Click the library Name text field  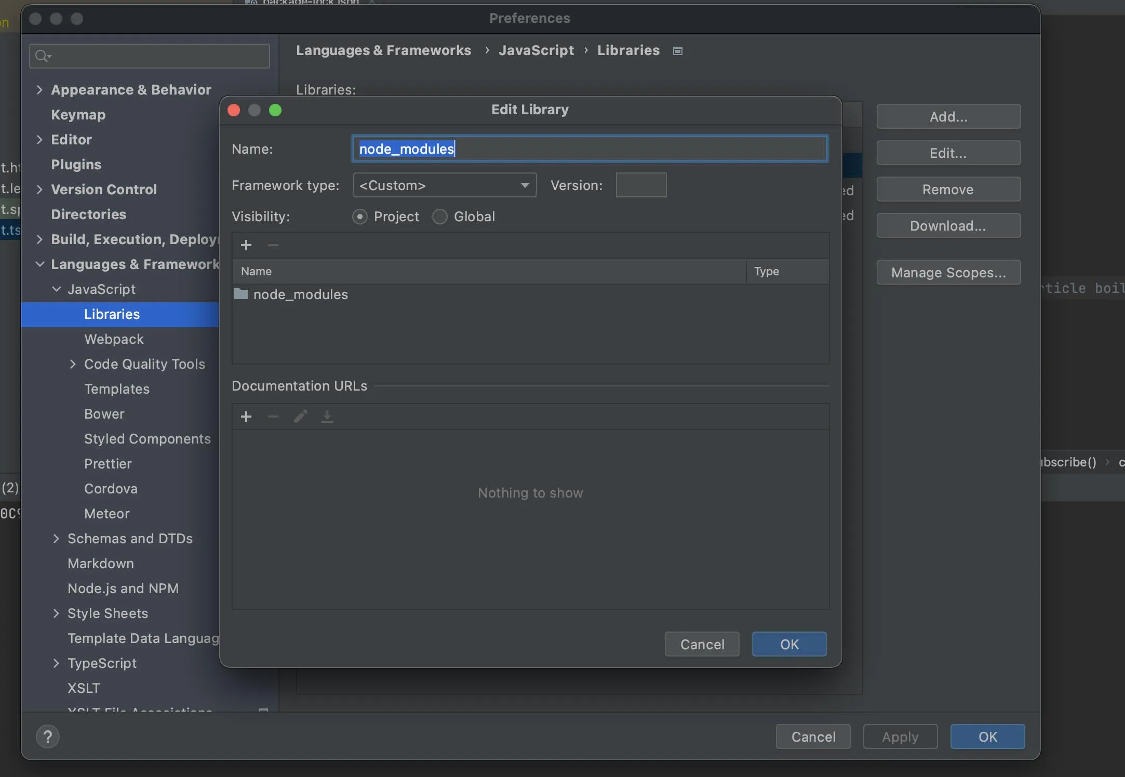[x=590, y=149]
